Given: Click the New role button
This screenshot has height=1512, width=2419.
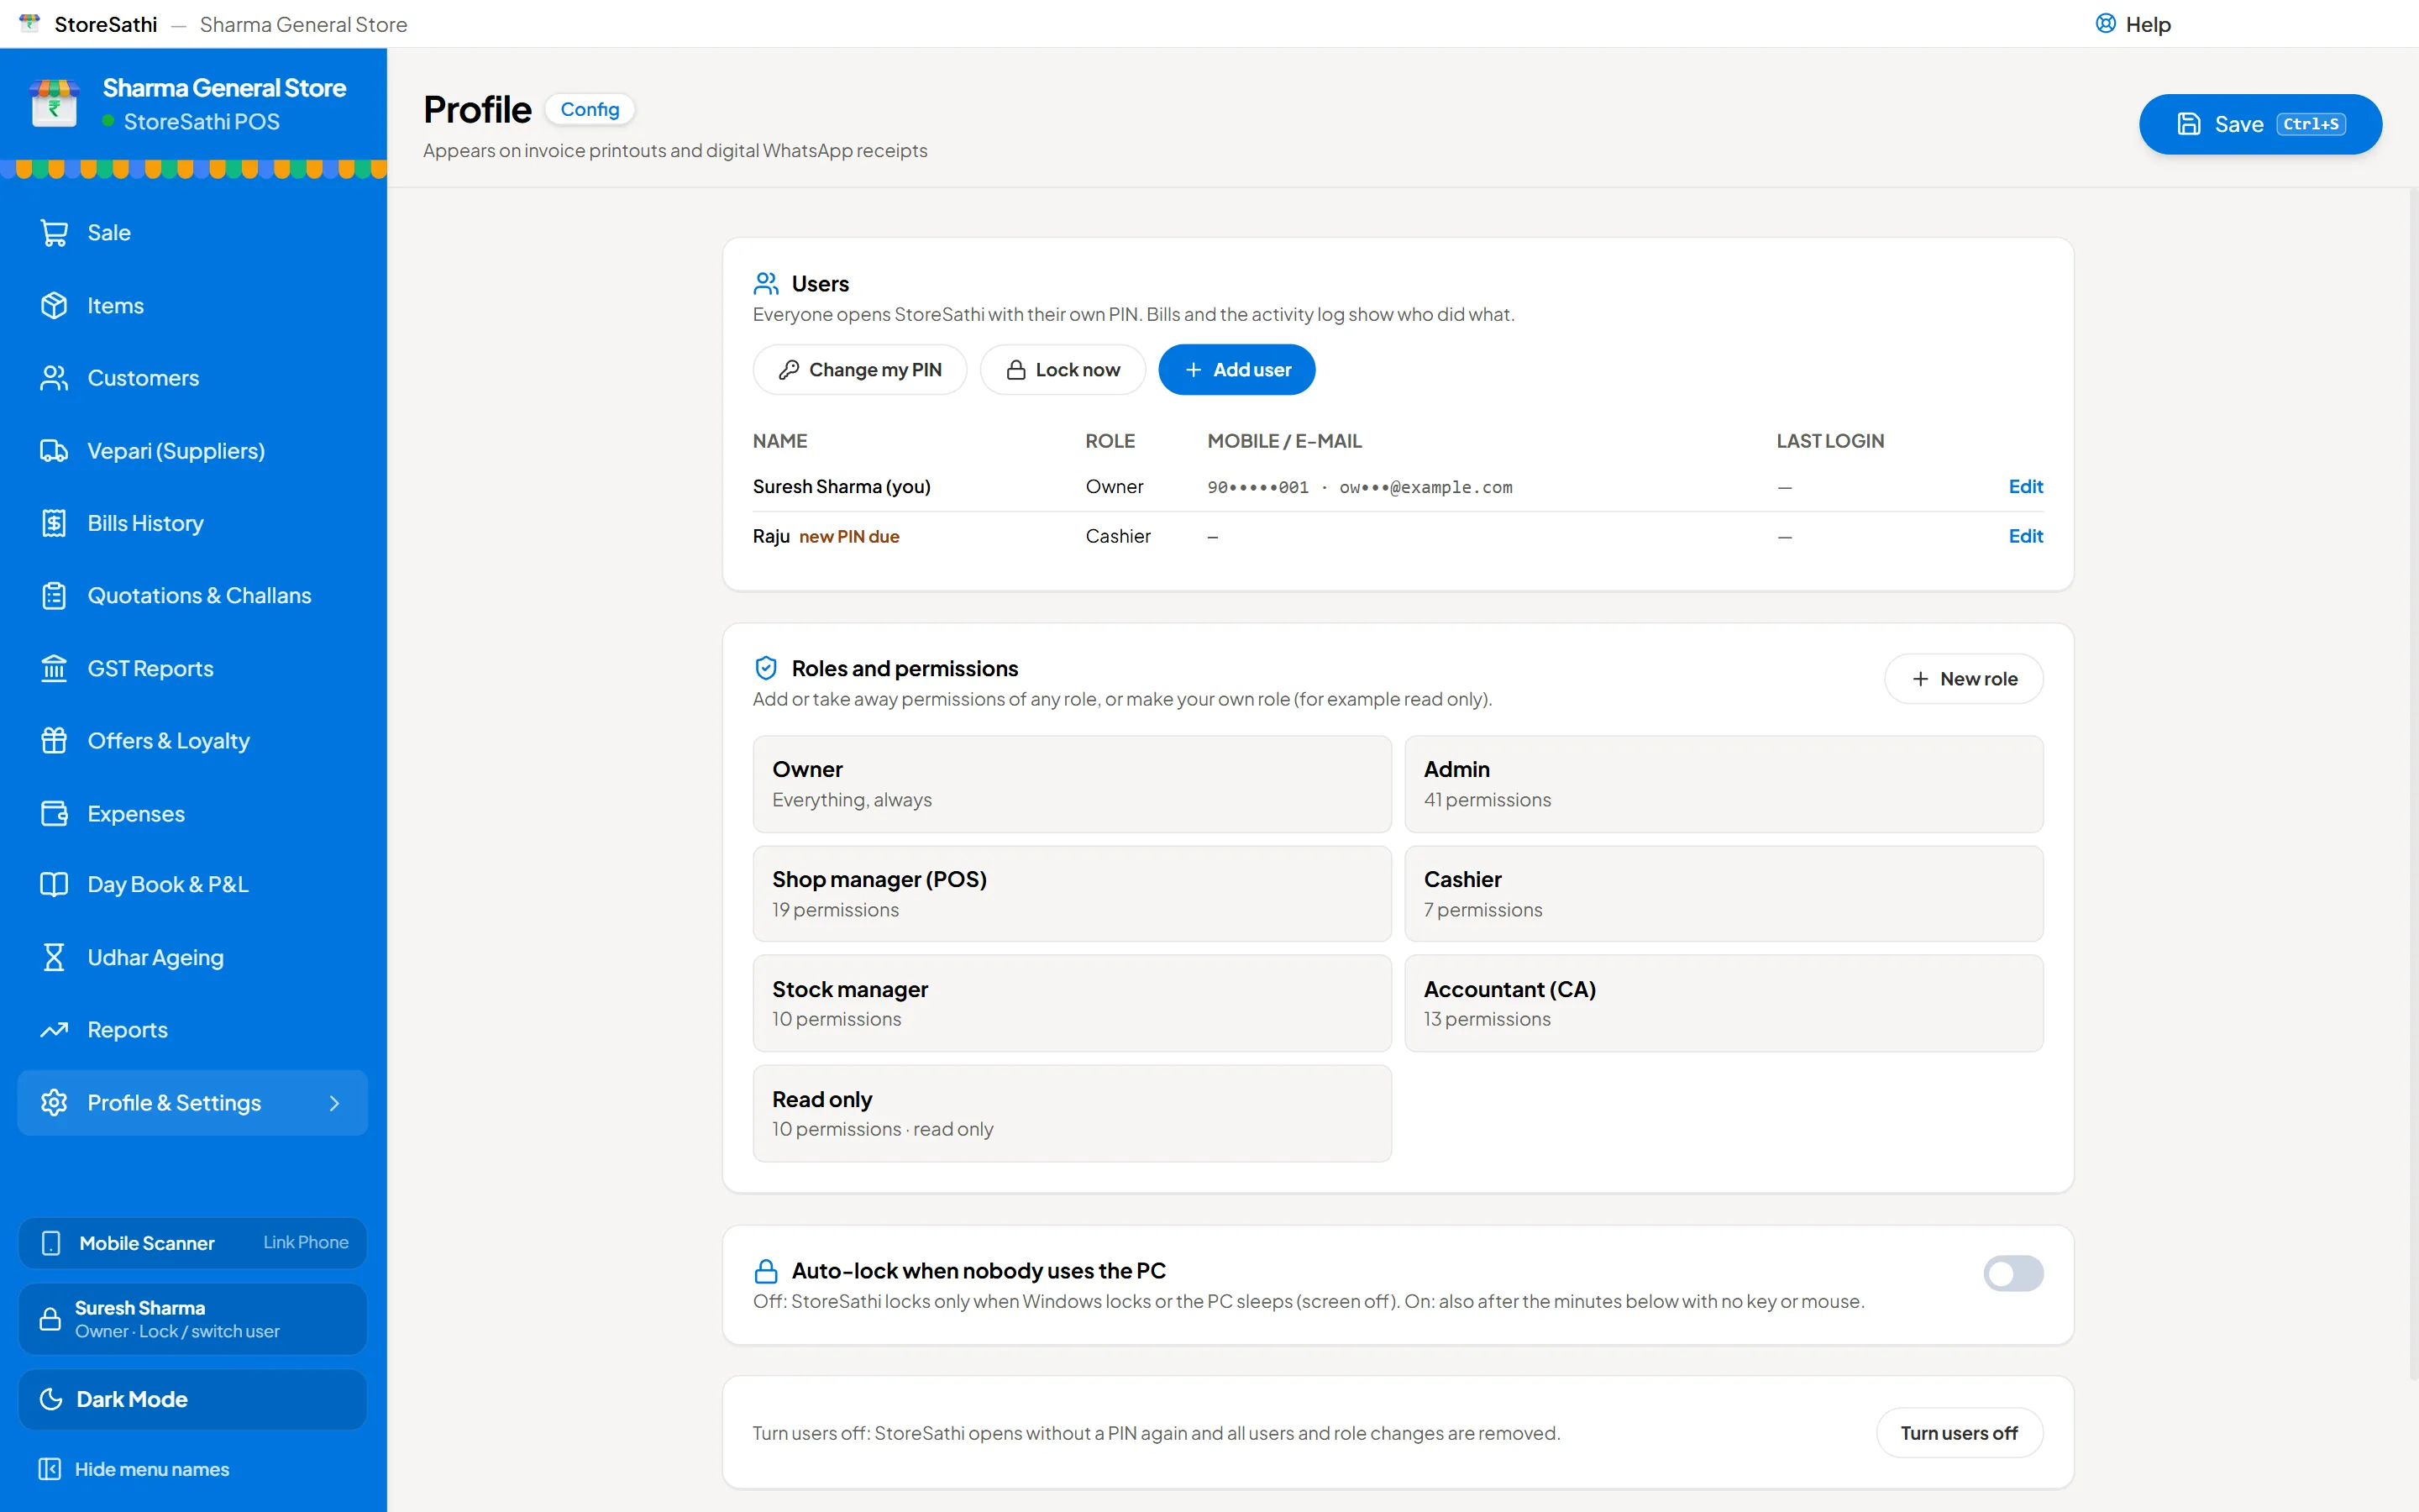Looking at the screenshot, I should tap(1963, 679).
